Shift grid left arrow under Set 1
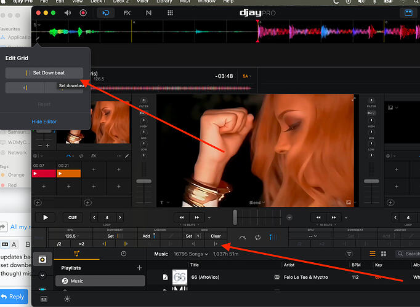The image size is (420, 307). [x=193, y=244]
